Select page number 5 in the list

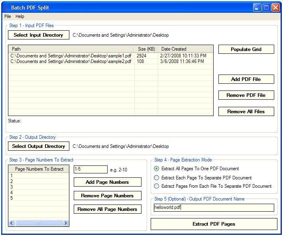coord(39,198)
